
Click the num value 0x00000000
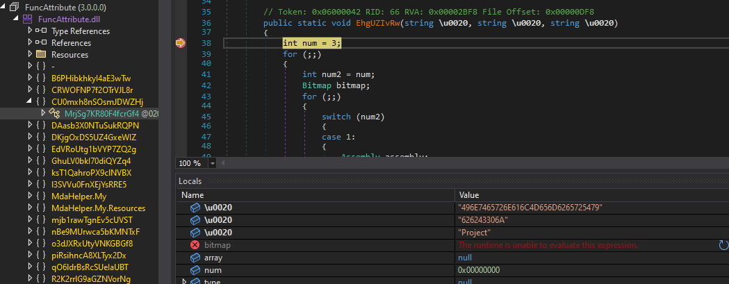(479, 270)
